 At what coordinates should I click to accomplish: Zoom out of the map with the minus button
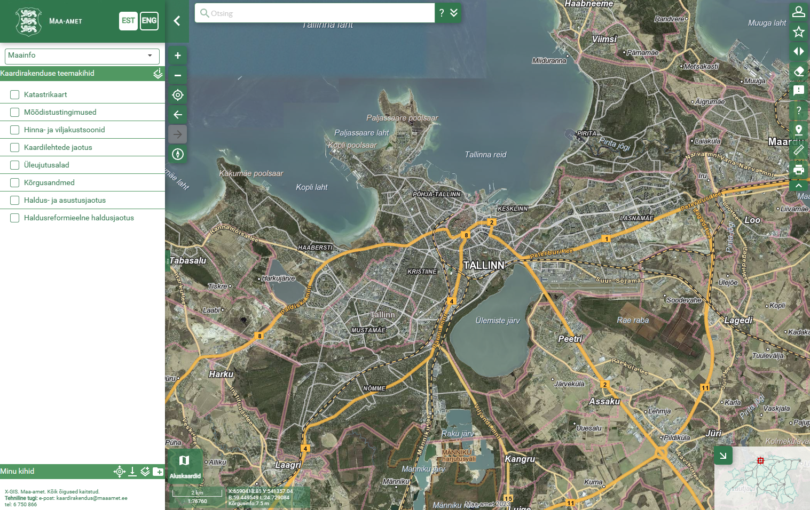click(178, 75)
